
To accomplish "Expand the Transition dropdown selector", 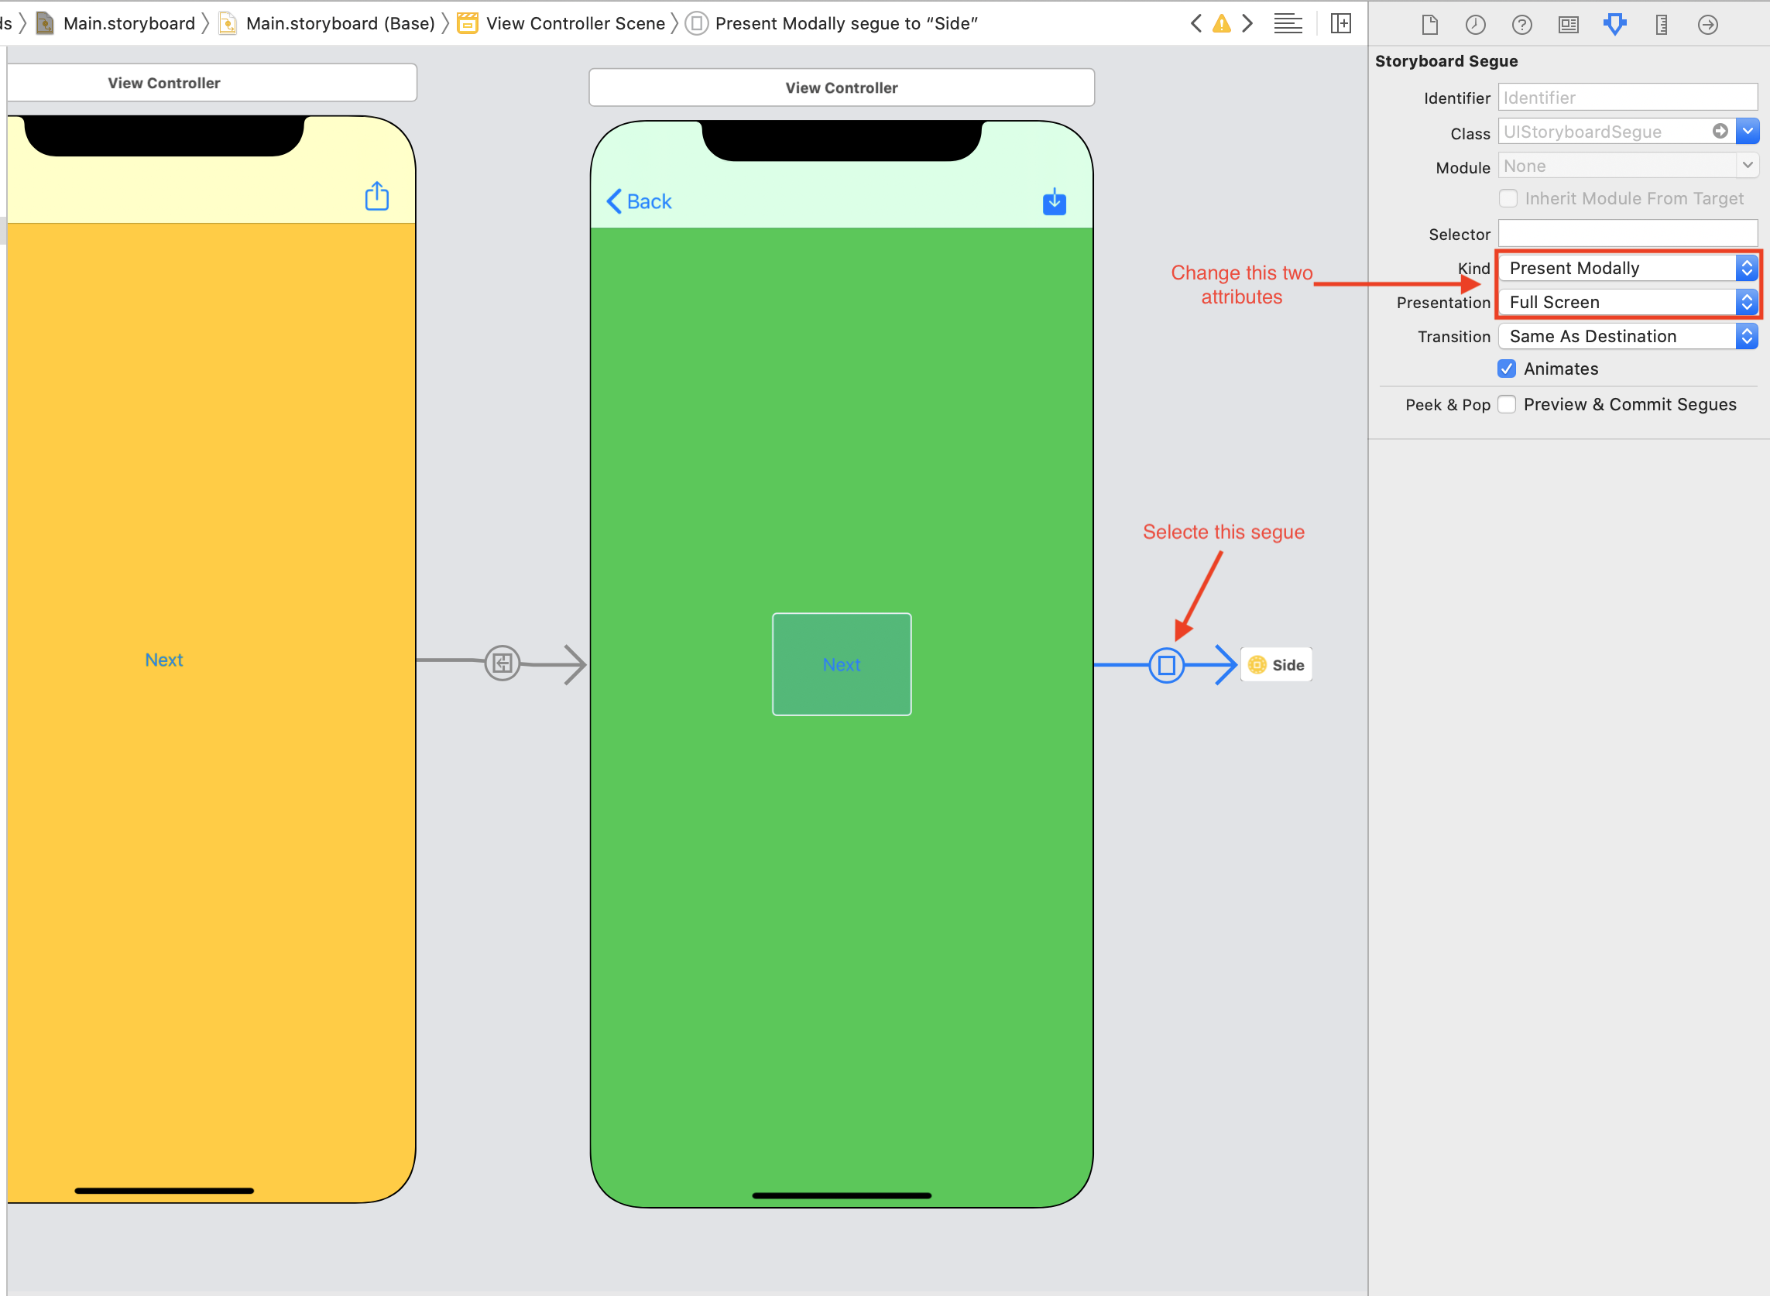I will click(1745, 335).
